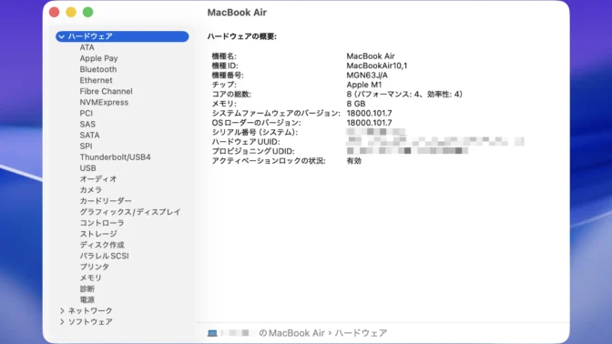Select プリンタ in the sidebar
612x344 pixels.
tap(95, 267)
